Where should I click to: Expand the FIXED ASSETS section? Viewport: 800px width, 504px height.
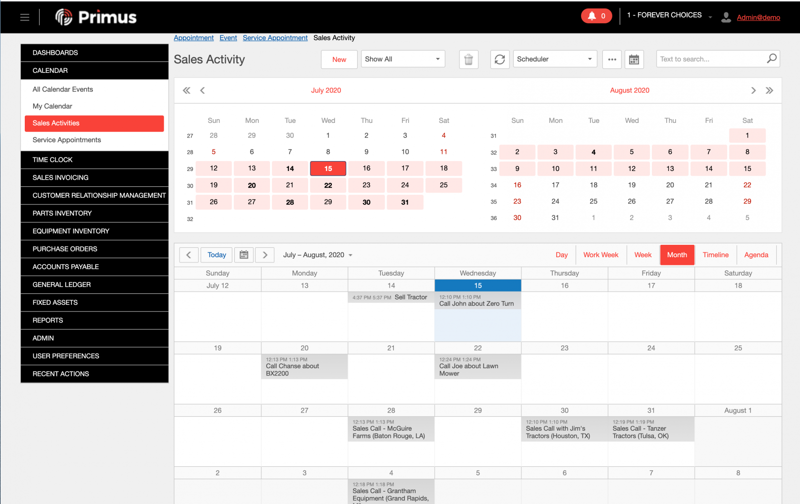95,302
